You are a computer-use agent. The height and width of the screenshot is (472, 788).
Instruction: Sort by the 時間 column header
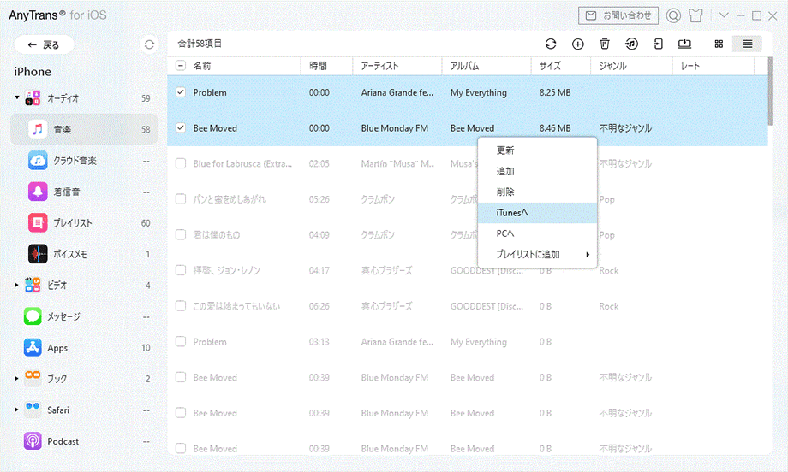point(318,66)
